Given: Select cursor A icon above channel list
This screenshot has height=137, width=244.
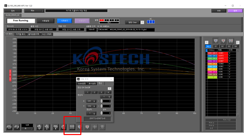Looking at the screenshot, I should (x=216, y=41).
